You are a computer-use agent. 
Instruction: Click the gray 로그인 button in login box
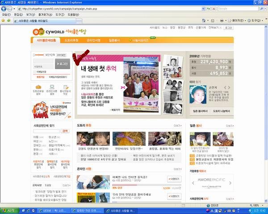[x=63, y=64]
